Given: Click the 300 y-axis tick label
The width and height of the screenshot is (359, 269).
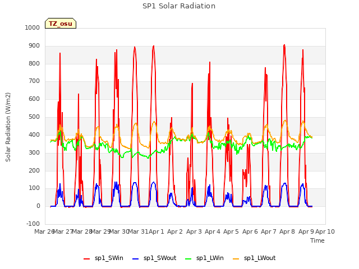Looking at the screenshot, I should pyautogui.click(x=34, y=152).
